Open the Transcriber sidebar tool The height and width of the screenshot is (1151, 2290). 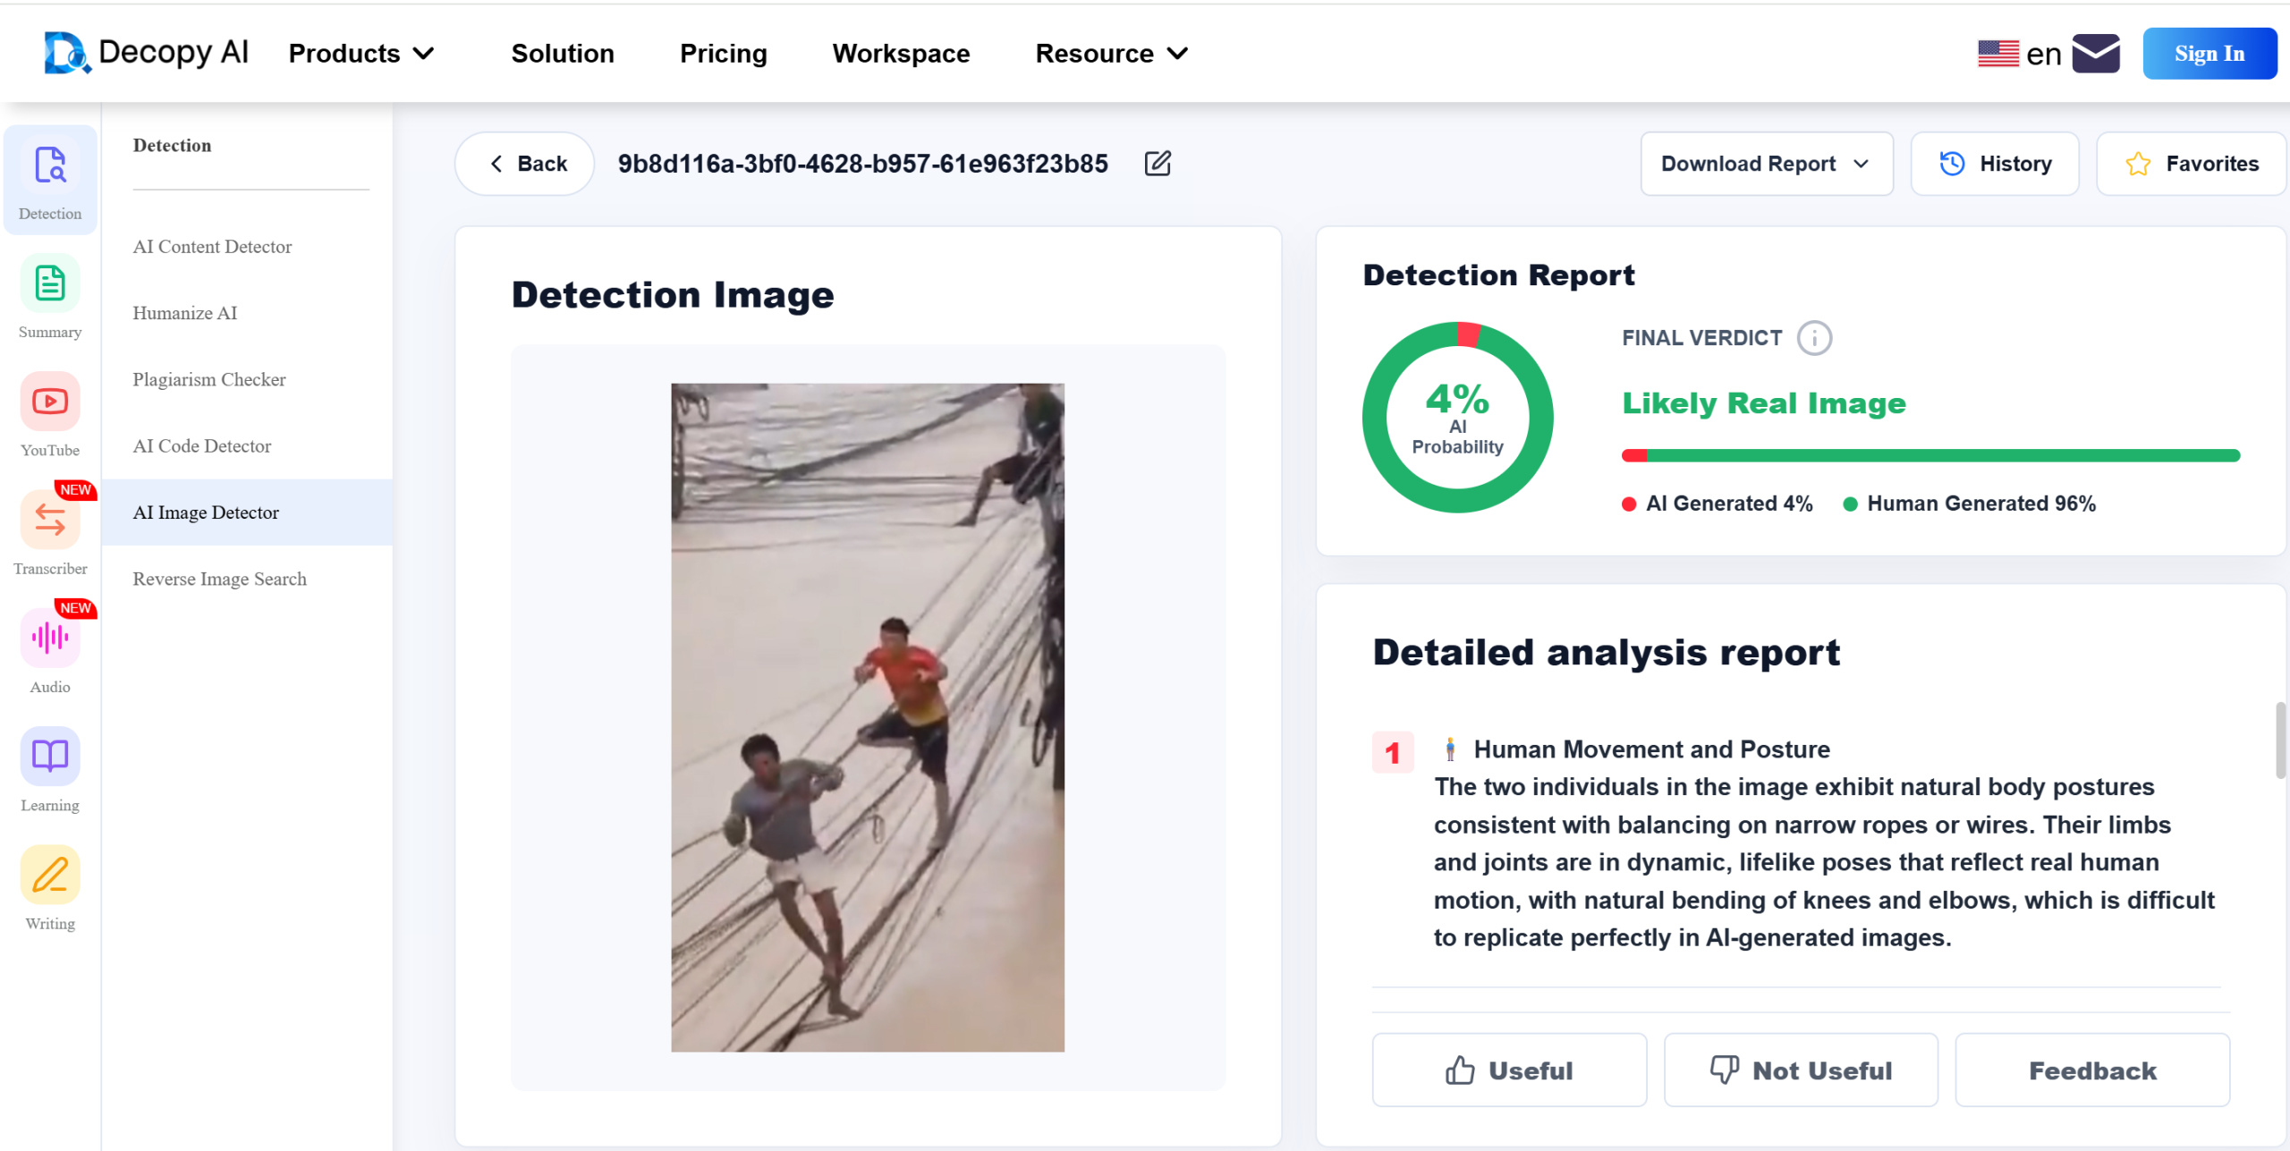(x=50, y=535)
